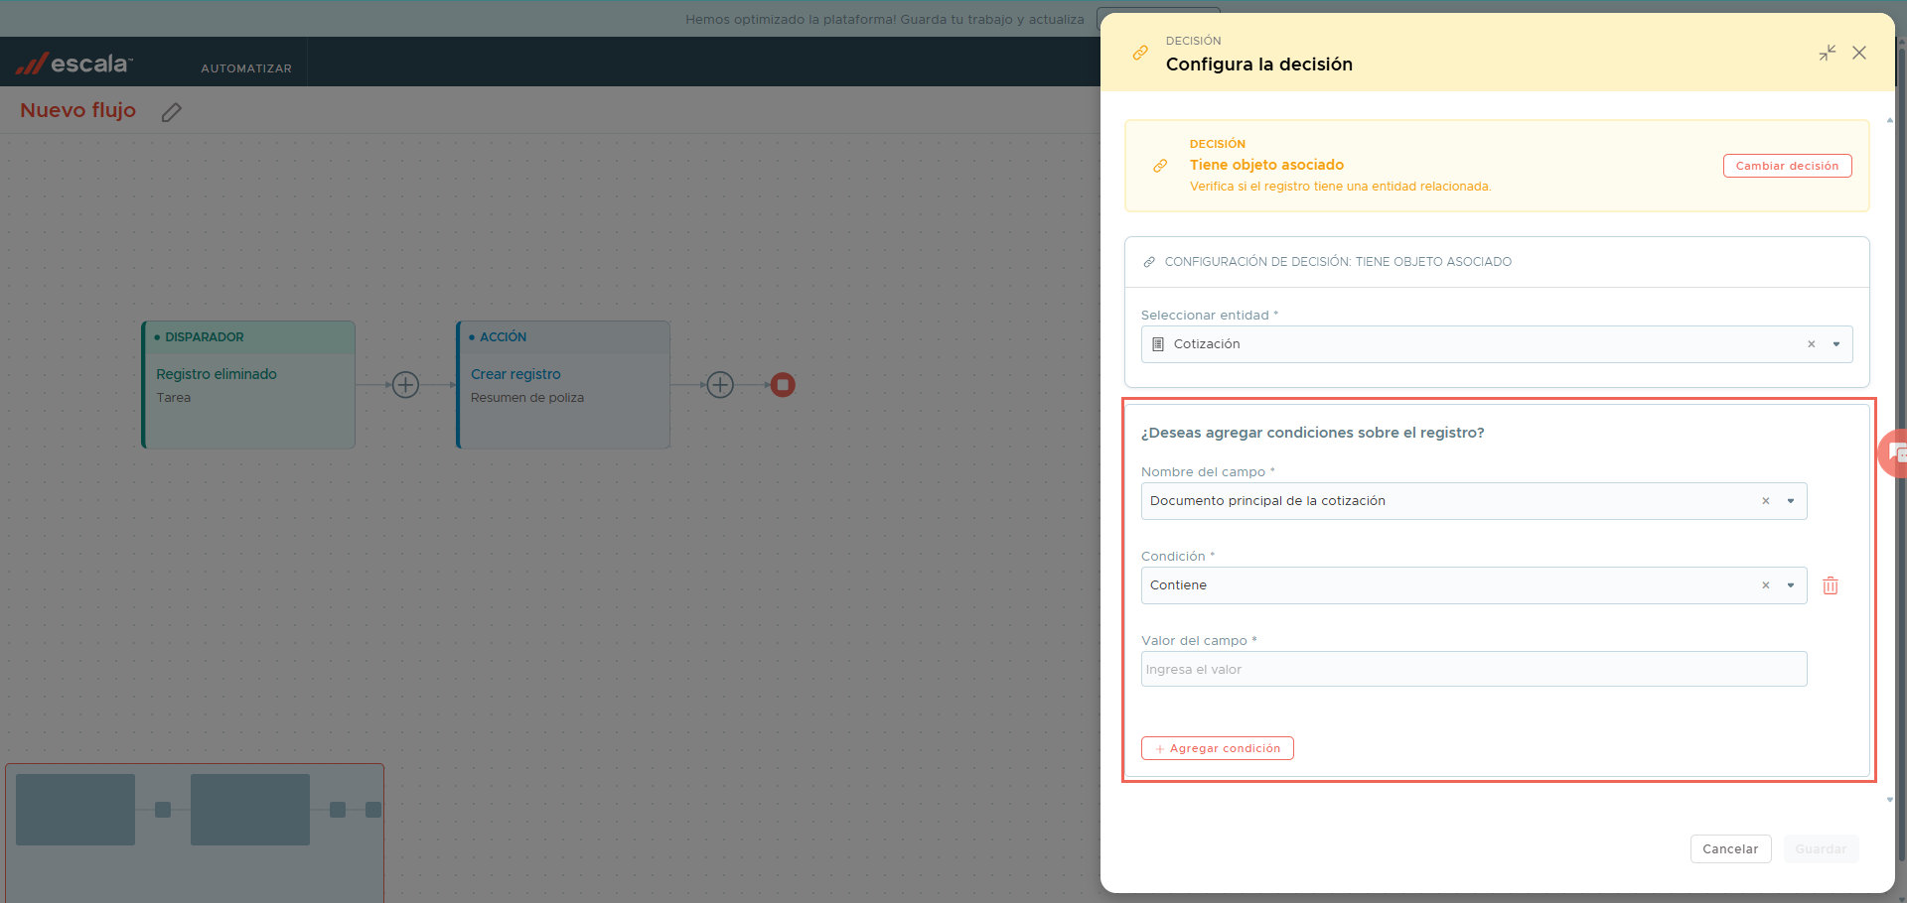Click the Ingresa el valor field
This screenshot has width=1907, height=903.
[x=1474, y=669]
